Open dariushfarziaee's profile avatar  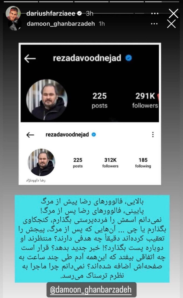point(13,14)
